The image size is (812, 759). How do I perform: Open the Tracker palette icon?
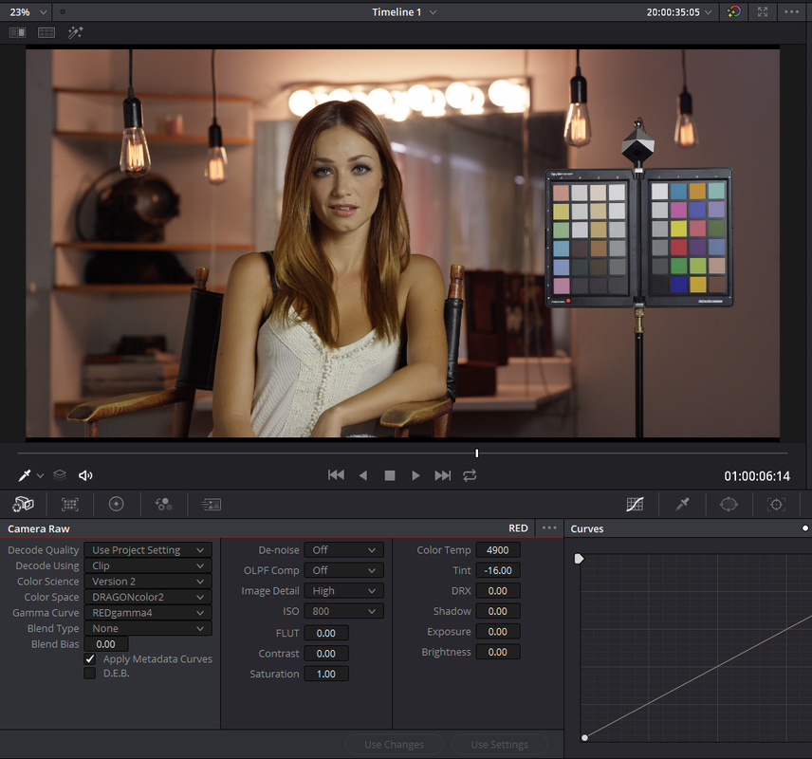point(776,504)
